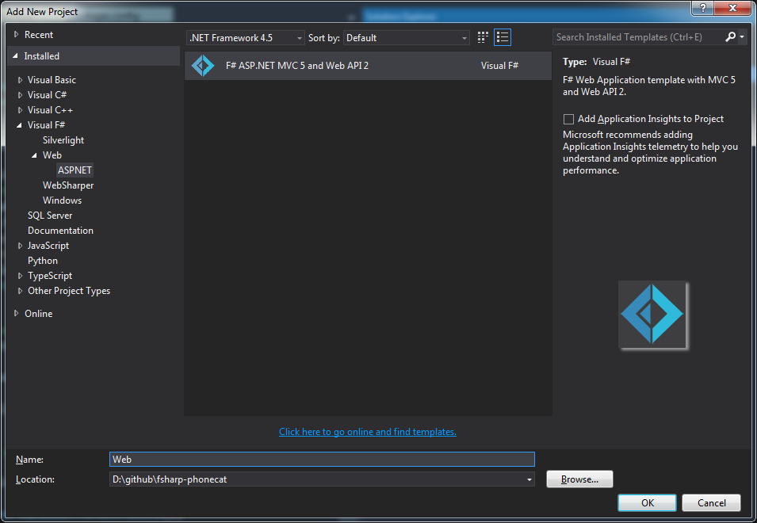Image resolution: width=757 pixels, height=523 pixels.
Task: Select the ASPNET tree item
Action: 75,170
